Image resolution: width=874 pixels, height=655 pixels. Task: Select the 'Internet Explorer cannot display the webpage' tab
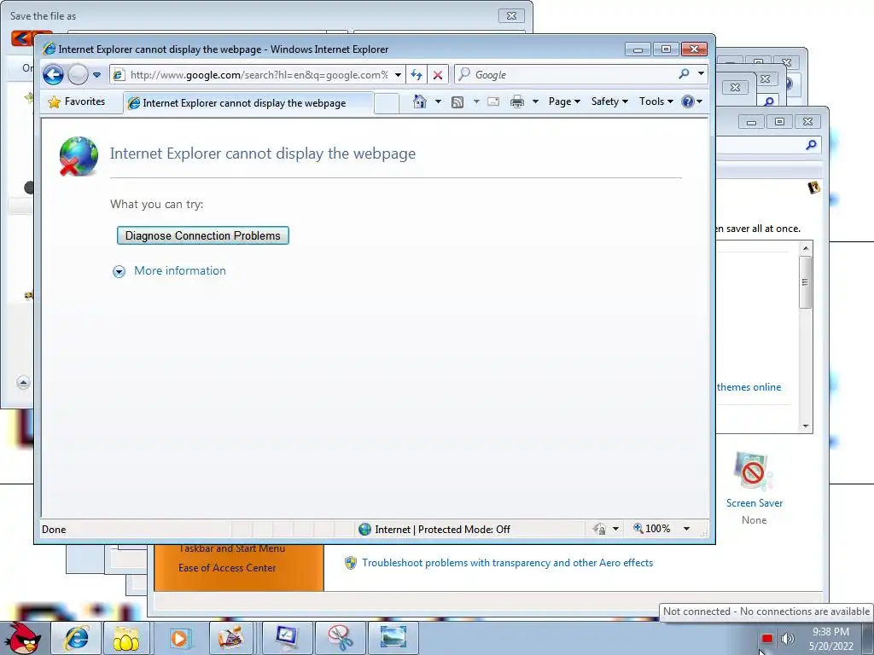point(248,103)
